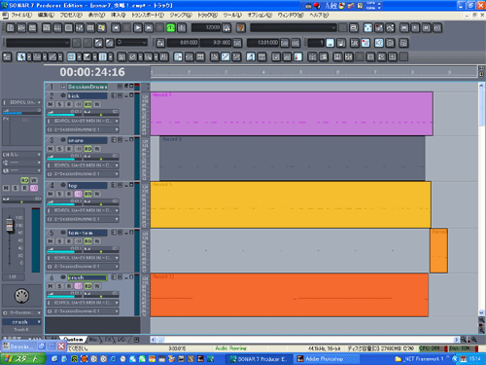Switch to the SONAR 7 Producer taskbar button
The image size is (486, 365).
(259, 359)
